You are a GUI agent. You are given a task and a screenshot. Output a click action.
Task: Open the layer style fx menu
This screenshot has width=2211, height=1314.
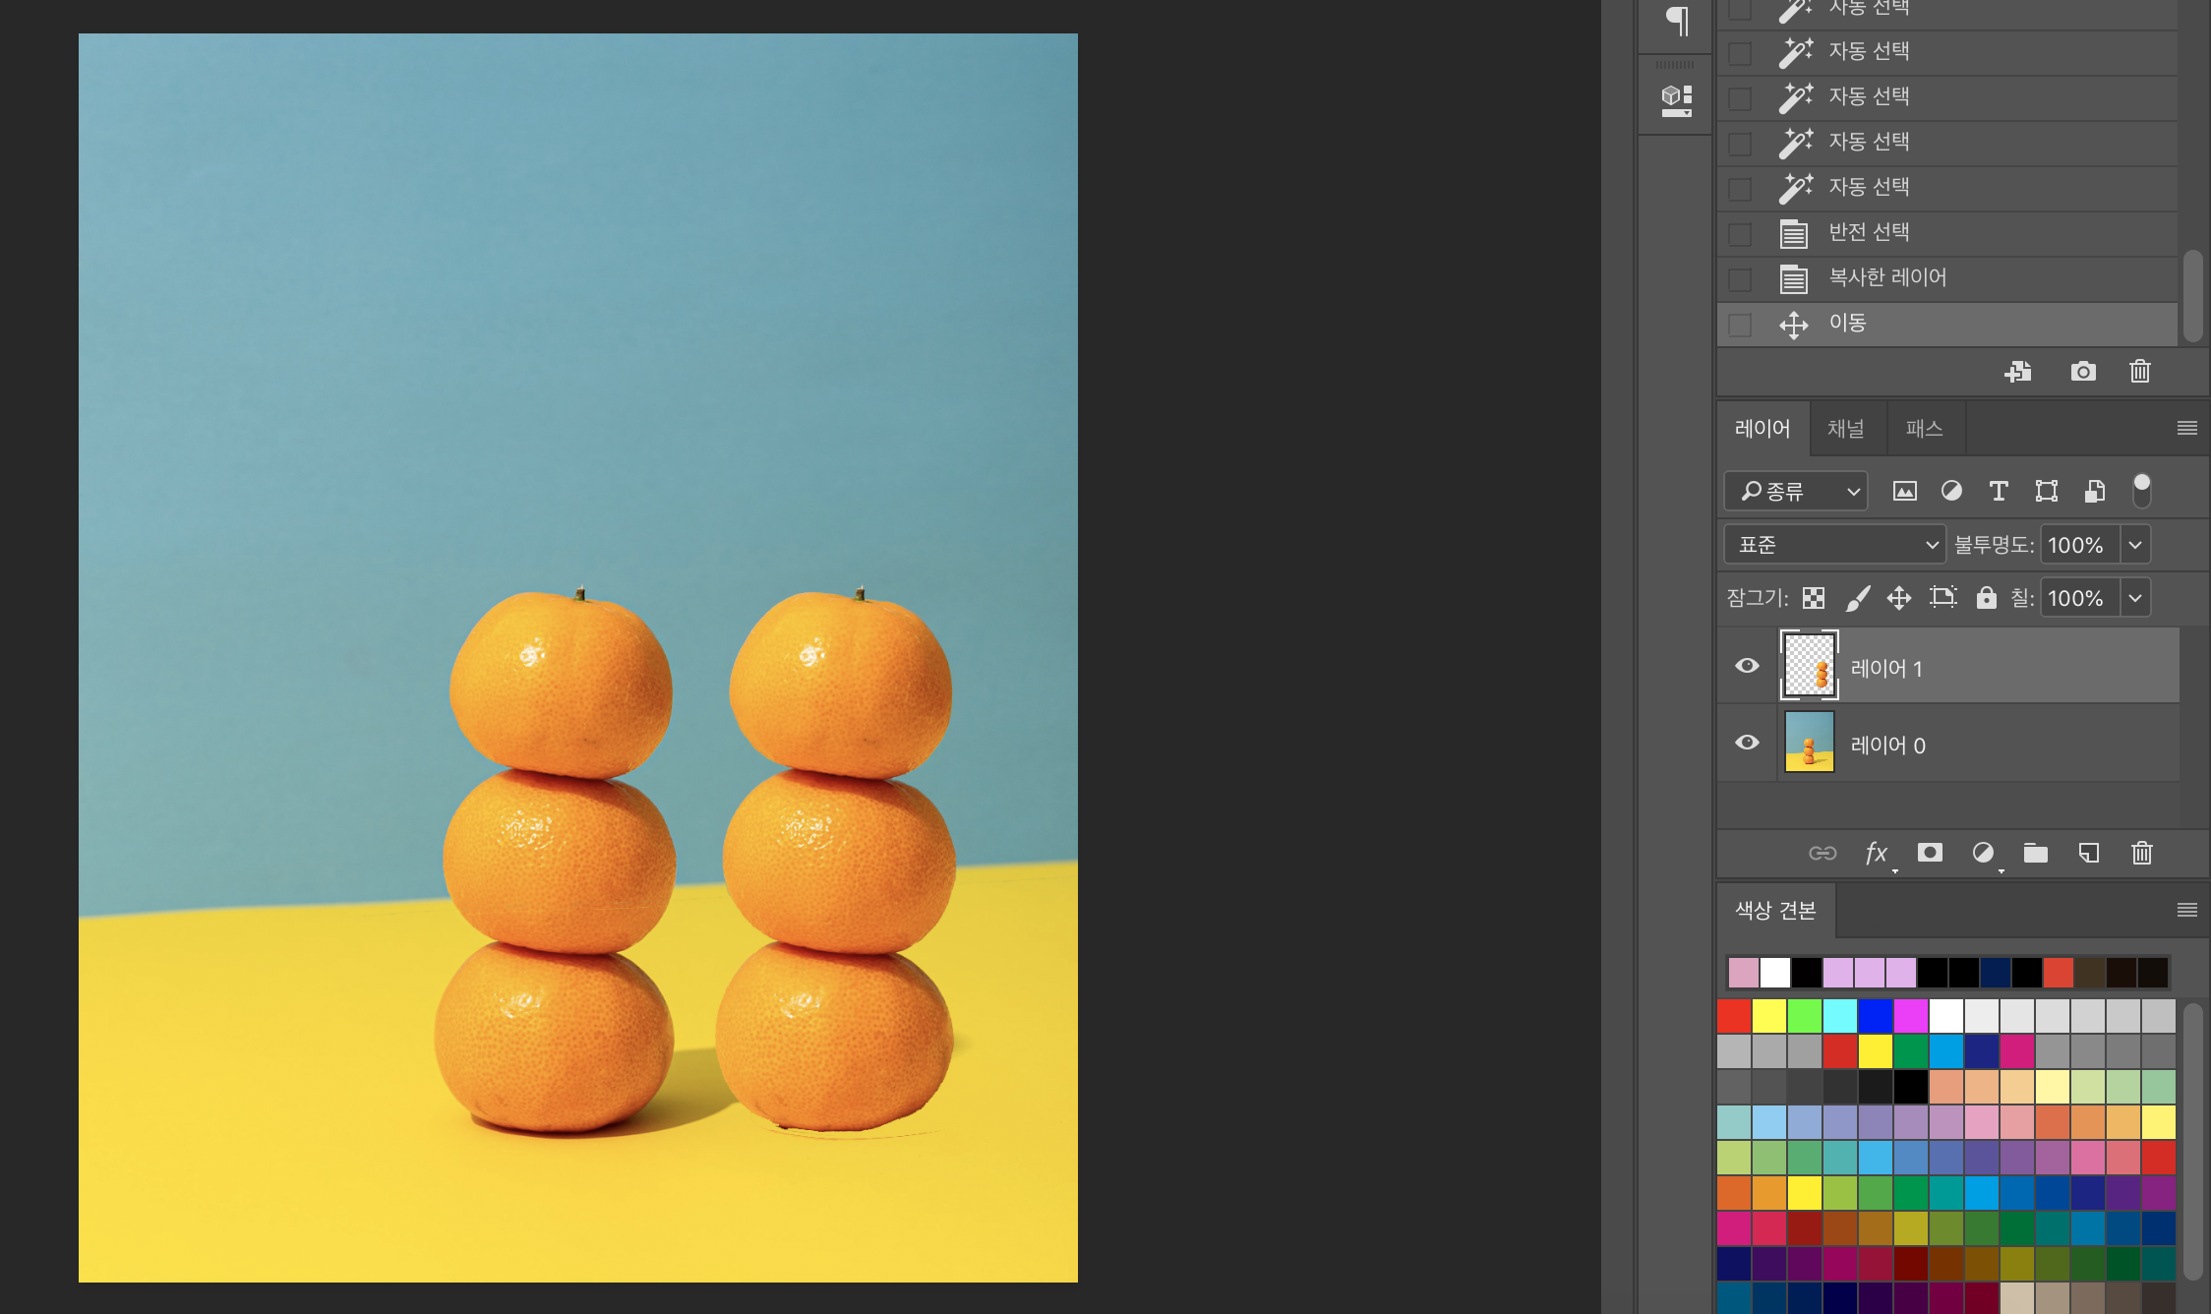(1877, 853)
